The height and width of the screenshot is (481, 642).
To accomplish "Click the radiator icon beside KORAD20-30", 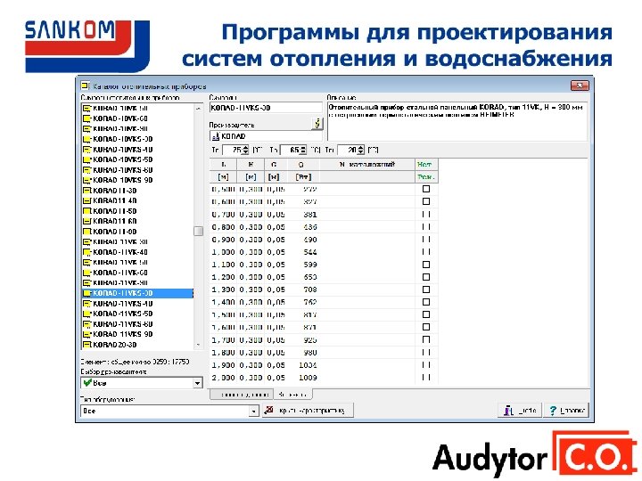I will [x=86, y=345].
